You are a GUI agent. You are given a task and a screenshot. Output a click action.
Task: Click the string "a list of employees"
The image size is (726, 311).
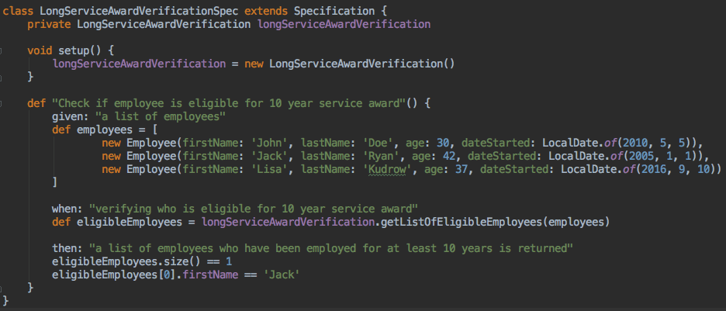click(161, 116)
